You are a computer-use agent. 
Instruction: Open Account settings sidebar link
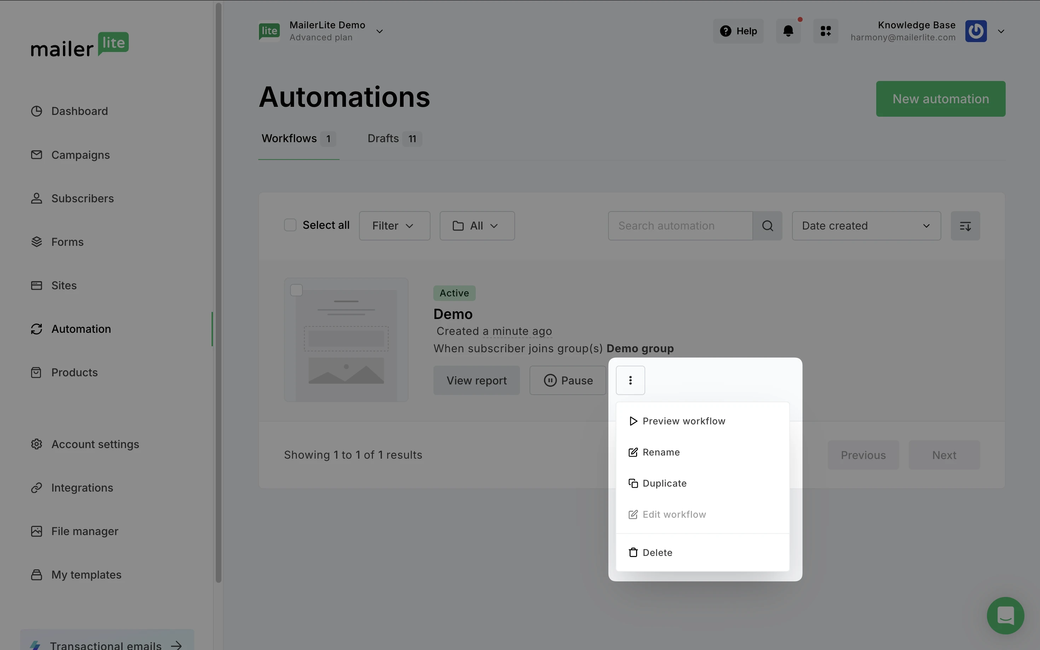click(x=95, y=444)
